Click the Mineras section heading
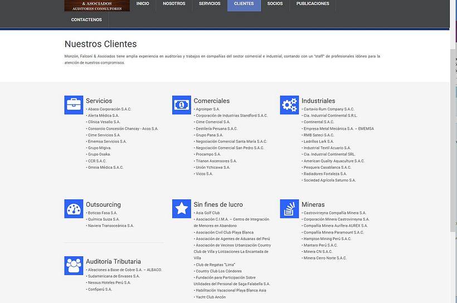This screenshot has height=303, width=457. (313, 204)
